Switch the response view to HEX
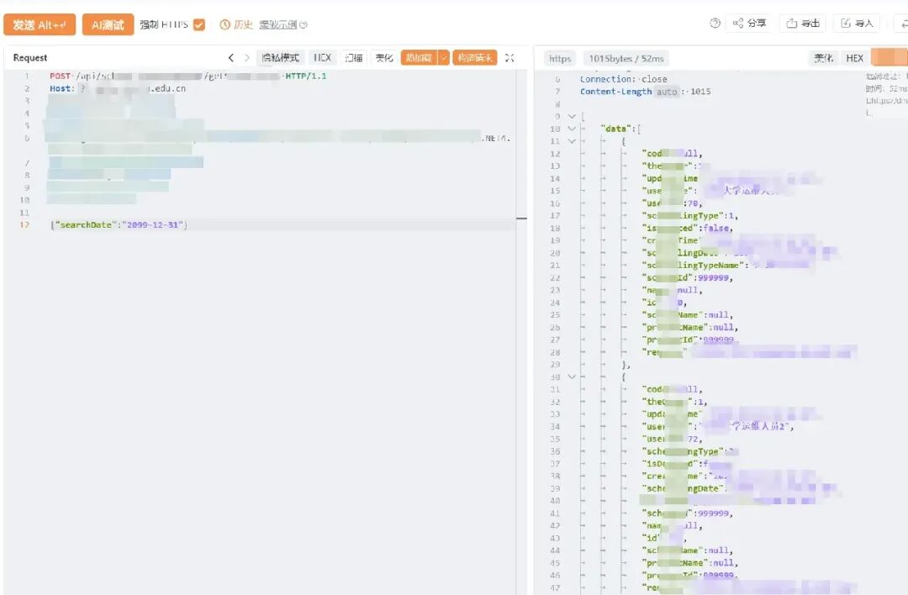 854,58
